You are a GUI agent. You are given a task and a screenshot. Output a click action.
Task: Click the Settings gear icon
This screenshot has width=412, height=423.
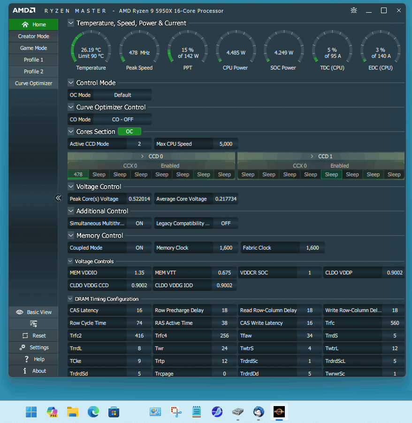23,347
